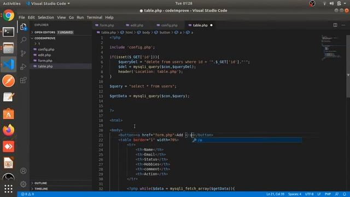Click the html breadcrumb item

[x=129, y=33]
